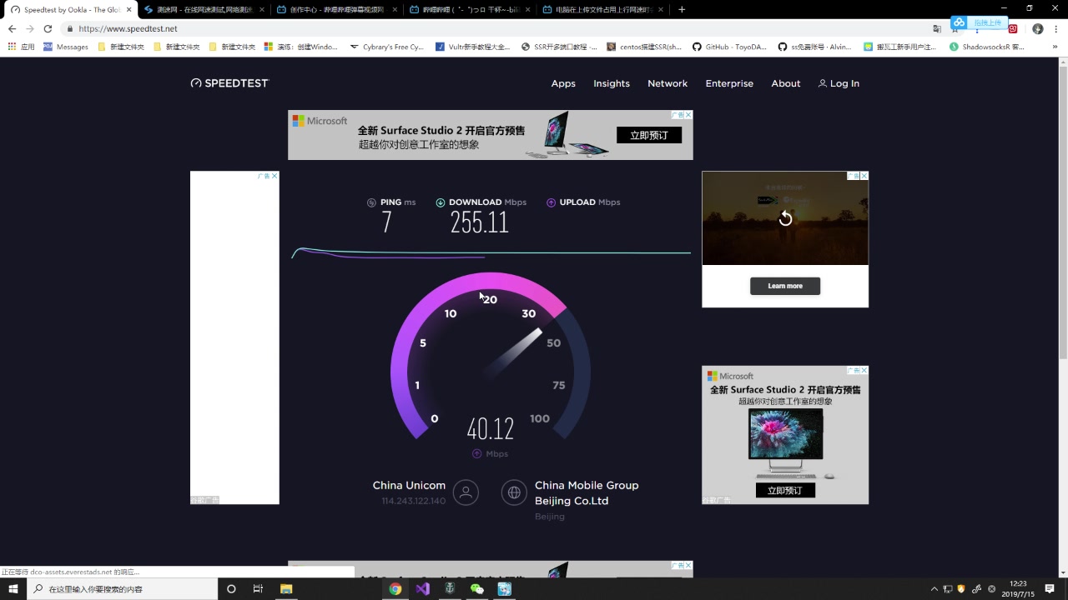Close the right video ad
The height and width of the screenshot is (600, 1068).
tap(864, 176)
